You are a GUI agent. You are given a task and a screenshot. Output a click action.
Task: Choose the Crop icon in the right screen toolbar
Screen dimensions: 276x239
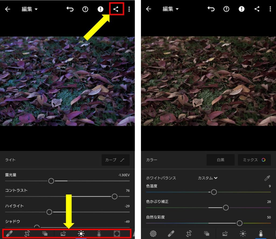click(x=189, y=234)
